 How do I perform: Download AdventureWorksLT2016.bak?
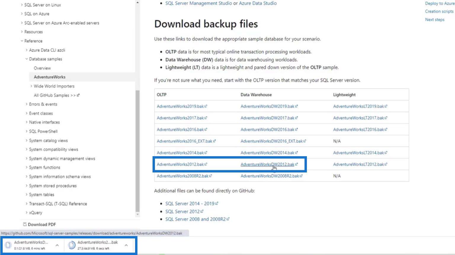click(x=360, y=129)
